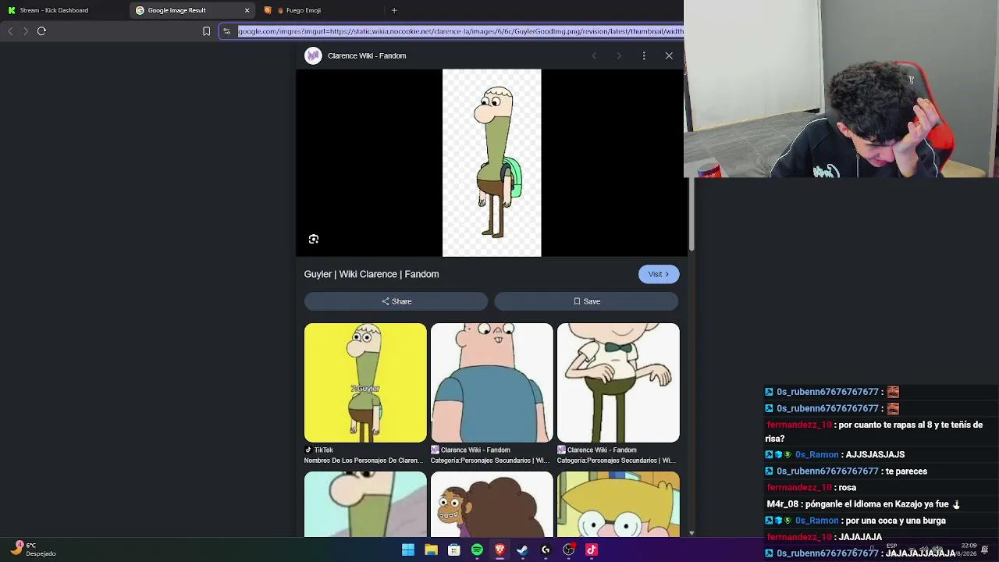Open the large Guyler character image
The image size is (999, 562).
492,163
